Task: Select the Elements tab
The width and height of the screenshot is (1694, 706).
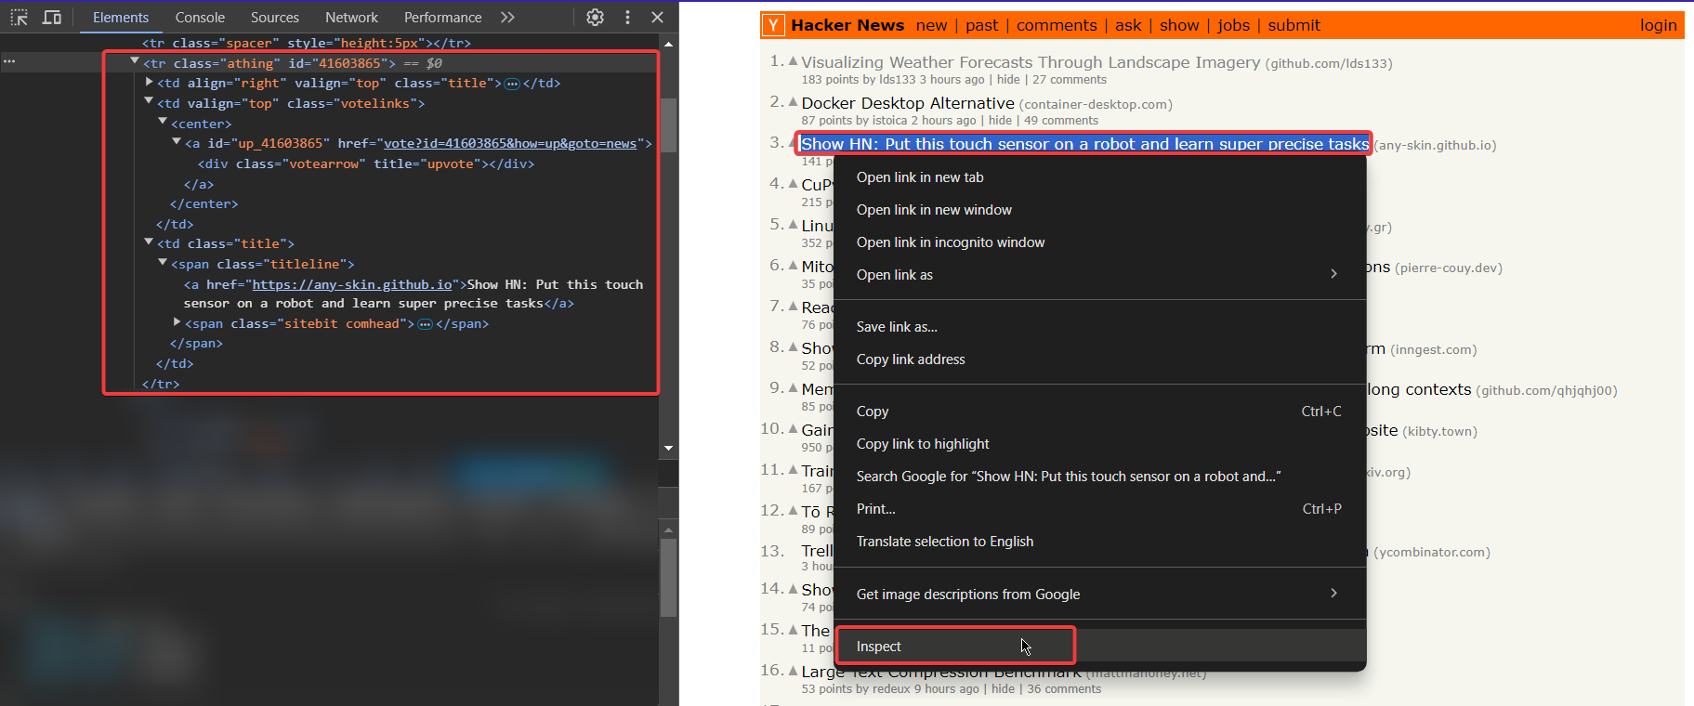Action: pyautogui.click(x=121, y=18)
